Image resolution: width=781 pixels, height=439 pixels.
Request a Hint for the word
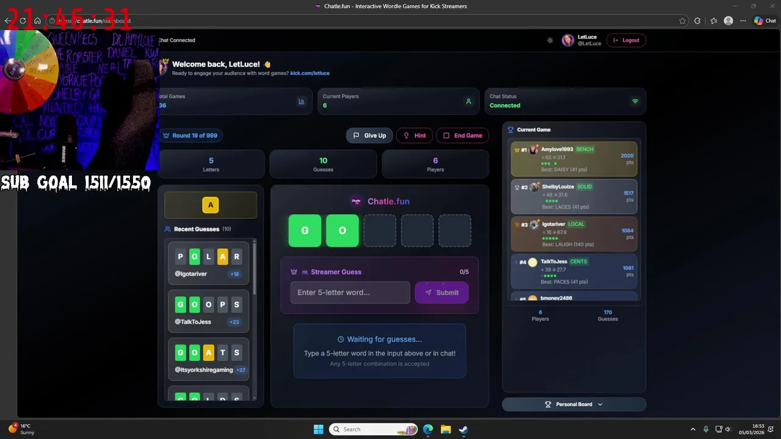pyautogui.click(x=414, y=135)
